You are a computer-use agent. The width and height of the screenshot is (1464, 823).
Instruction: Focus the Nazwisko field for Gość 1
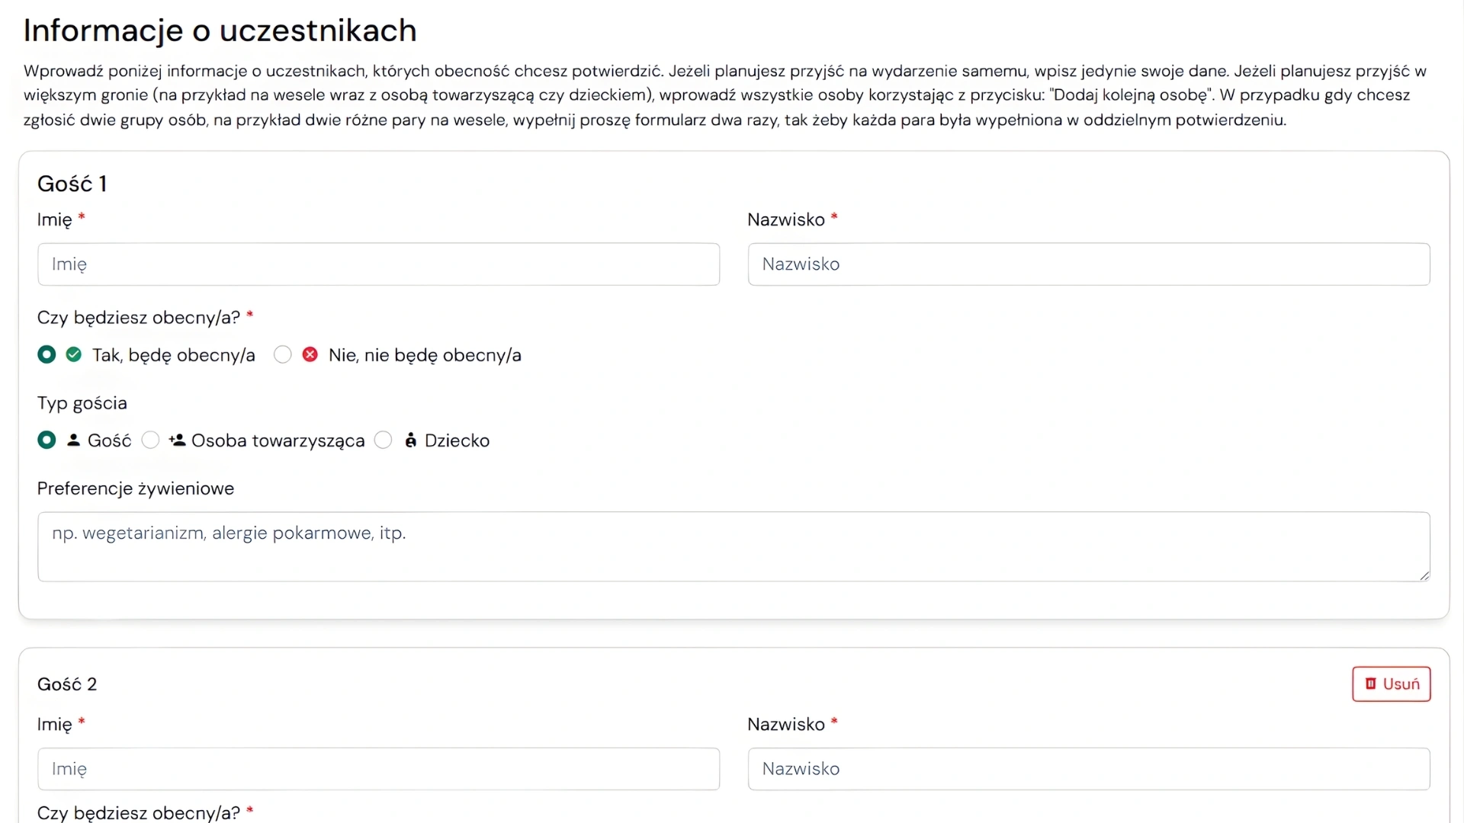coord(1088,264)
